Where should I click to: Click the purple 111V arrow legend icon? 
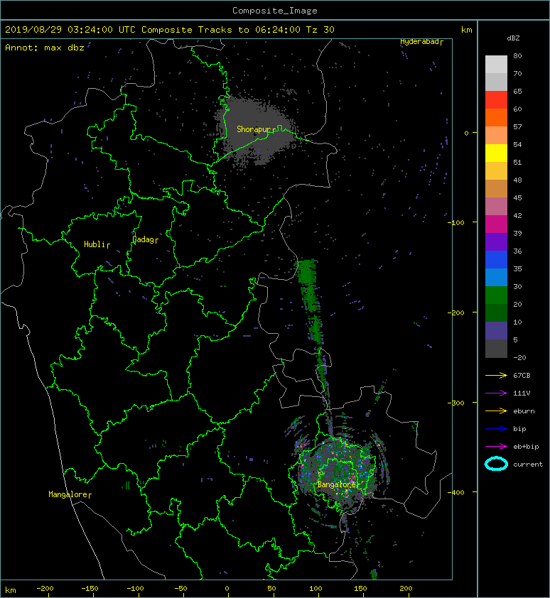tap(496, 393)
